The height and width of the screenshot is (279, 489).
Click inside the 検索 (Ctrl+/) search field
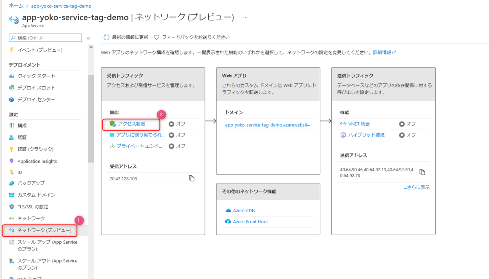[x=45, y=37]
